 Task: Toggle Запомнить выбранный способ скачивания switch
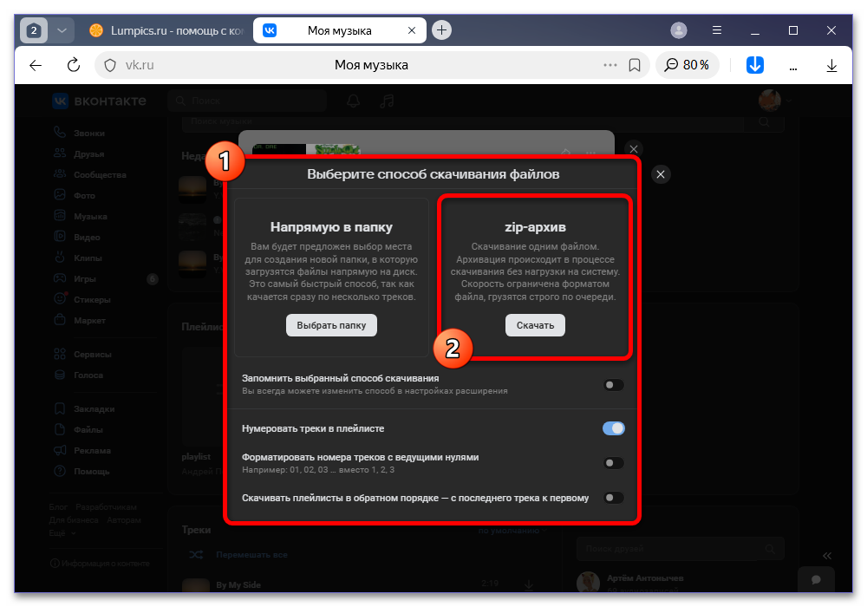point(613,385)
